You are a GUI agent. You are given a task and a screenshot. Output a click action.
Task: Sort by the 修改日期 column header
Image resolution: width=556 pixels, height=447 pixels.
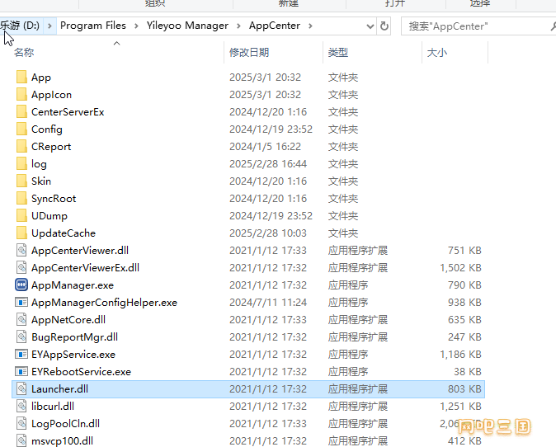point(249,53)
